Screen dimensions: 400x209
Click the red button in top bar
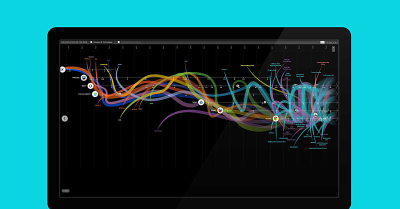[x=322, y=42]
